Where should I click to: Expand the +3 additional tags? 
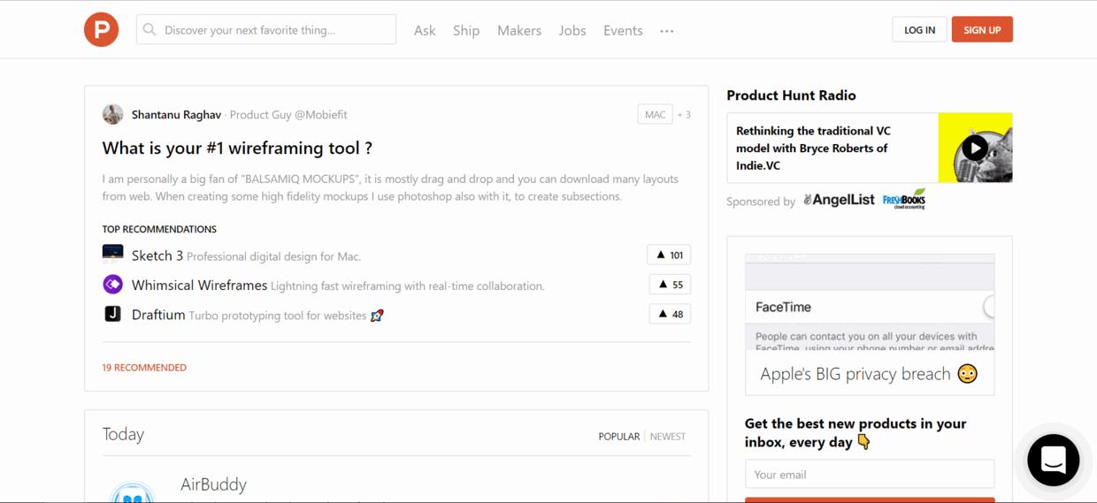[x=684, y=115]
